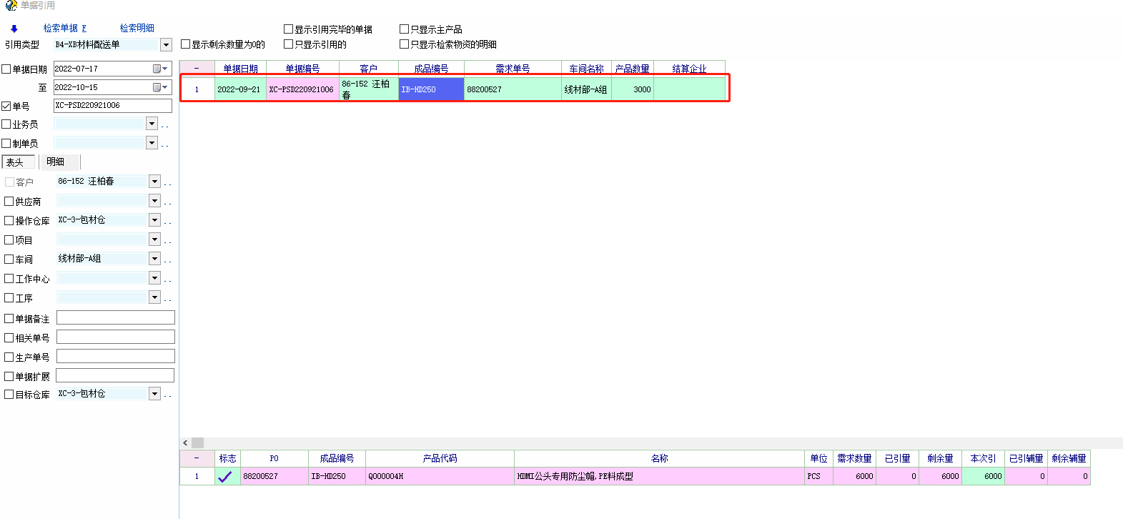This screenshot has height=519, width=1123.
Task: Click the 单据备注 text input field
Action: coord(115,318)
